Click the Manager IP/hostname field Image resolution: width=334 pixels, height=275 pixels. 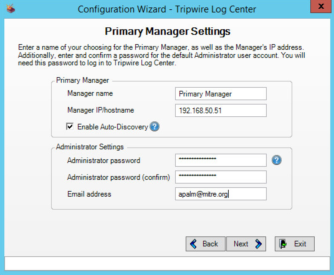pos(221,110)
